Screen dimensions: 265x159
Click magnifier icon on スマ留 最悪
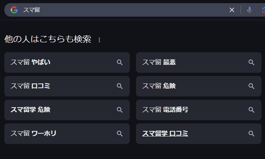point(252,62)
